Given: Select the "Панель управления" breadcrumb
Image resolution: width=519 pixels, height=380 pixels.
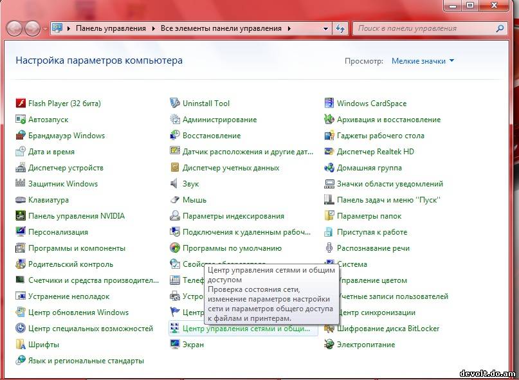Looking at the screenshot, I should (x=111, y=28).
